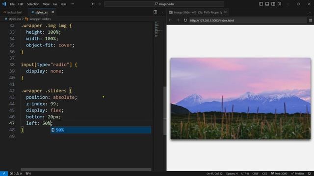Open the notifications bell
The height and width of the screenshot is (176, 314).
(310, 174)
